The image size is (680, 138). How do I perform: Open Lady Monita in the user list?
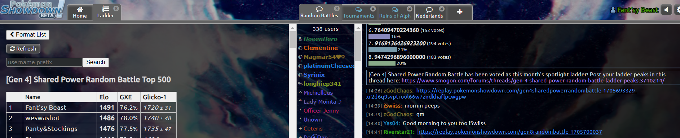(x=326, y=102)
